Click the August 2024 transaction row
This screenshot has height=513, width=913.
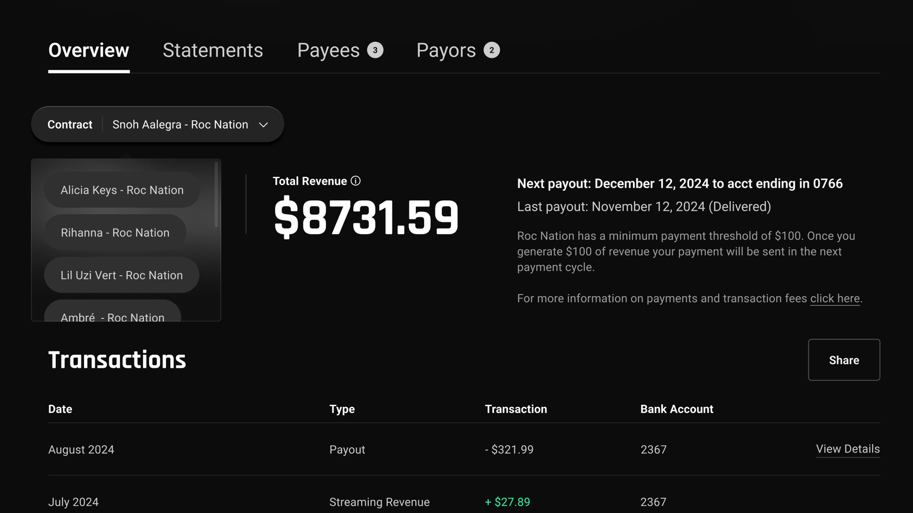(81, 450)
